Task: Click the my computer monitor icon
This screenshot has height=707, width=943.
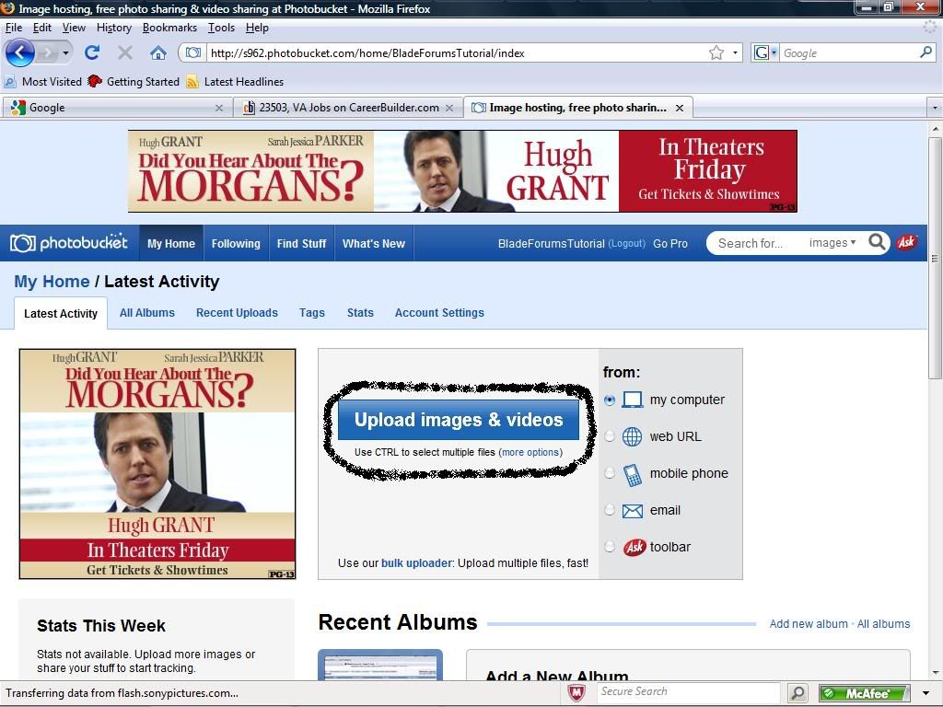Action: [x=632, y=400]
